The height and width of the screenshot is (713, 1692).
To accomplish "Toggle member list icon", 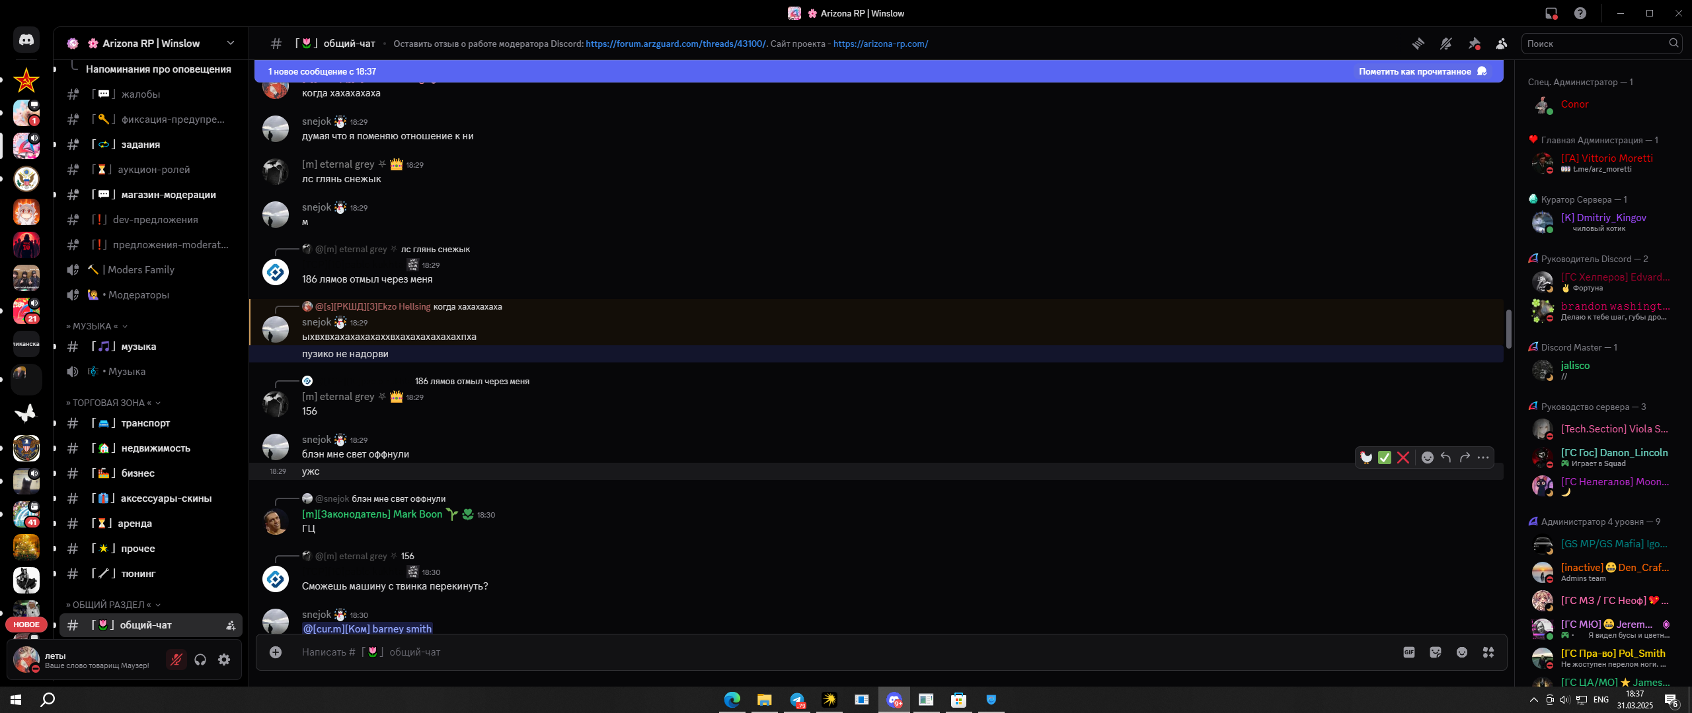I will point(1502,44).
